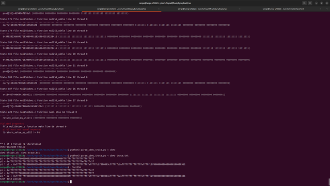Screen dimensions: 330x186
Task: Switch to the ~/work/myself/bsat/byru/bsat tab
Action: (x=41, y=9)
